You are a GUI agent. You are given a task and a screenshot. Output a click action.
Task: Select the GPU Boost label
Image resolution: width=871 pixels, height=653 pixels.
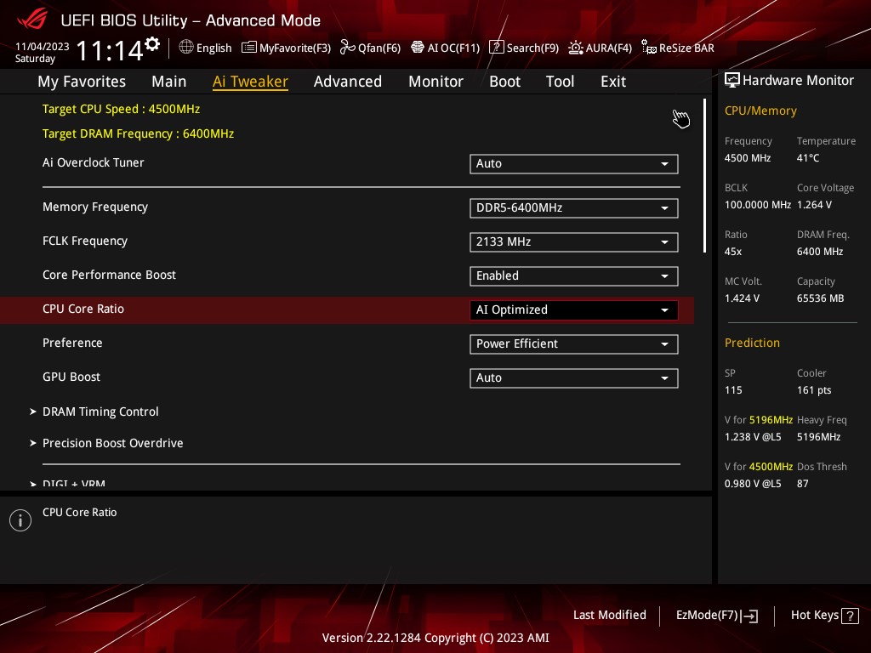71,377
